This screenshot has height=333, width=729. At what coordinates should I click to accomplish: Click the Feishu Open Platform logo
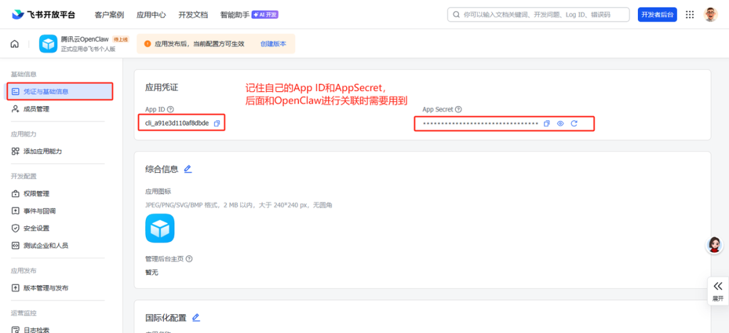click(43, 14)
